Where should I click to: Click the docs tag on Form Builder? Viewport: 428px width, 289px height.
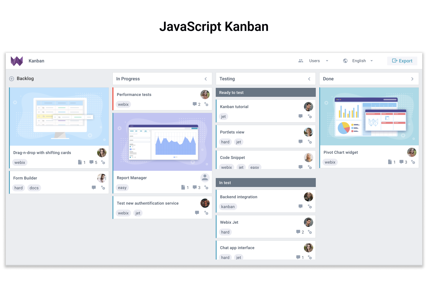tap(34, 188)
